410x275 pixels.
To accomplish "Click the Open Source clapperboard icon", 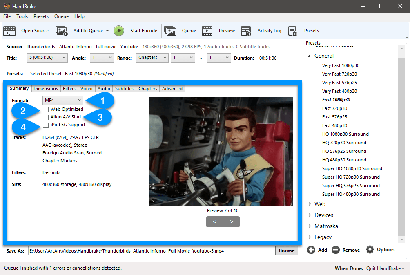I will pos(9,31).
